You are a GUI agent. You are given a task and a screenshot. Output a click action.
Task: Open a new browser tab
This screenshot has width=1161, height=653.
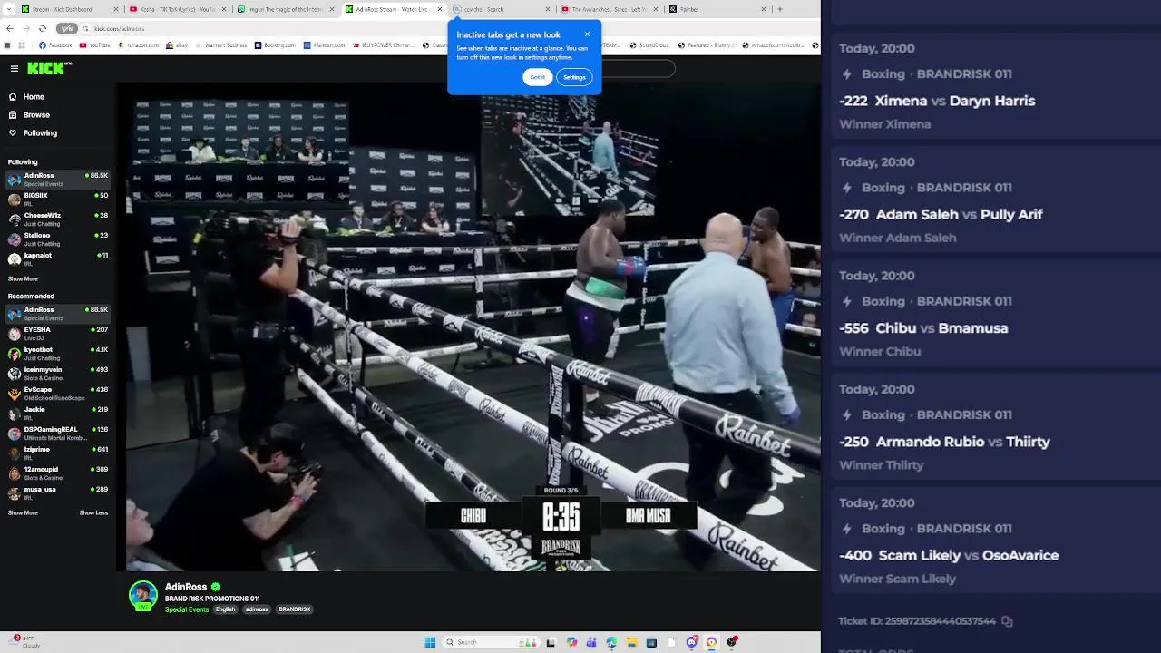click(780, 9)
